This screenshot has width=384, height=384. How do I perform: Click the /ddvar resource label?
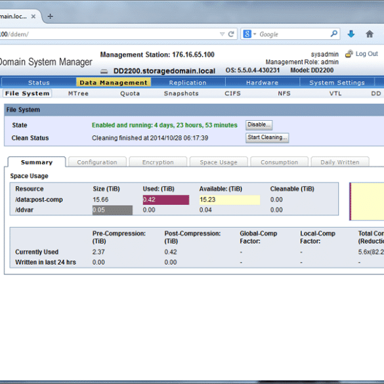pos(24,210)
